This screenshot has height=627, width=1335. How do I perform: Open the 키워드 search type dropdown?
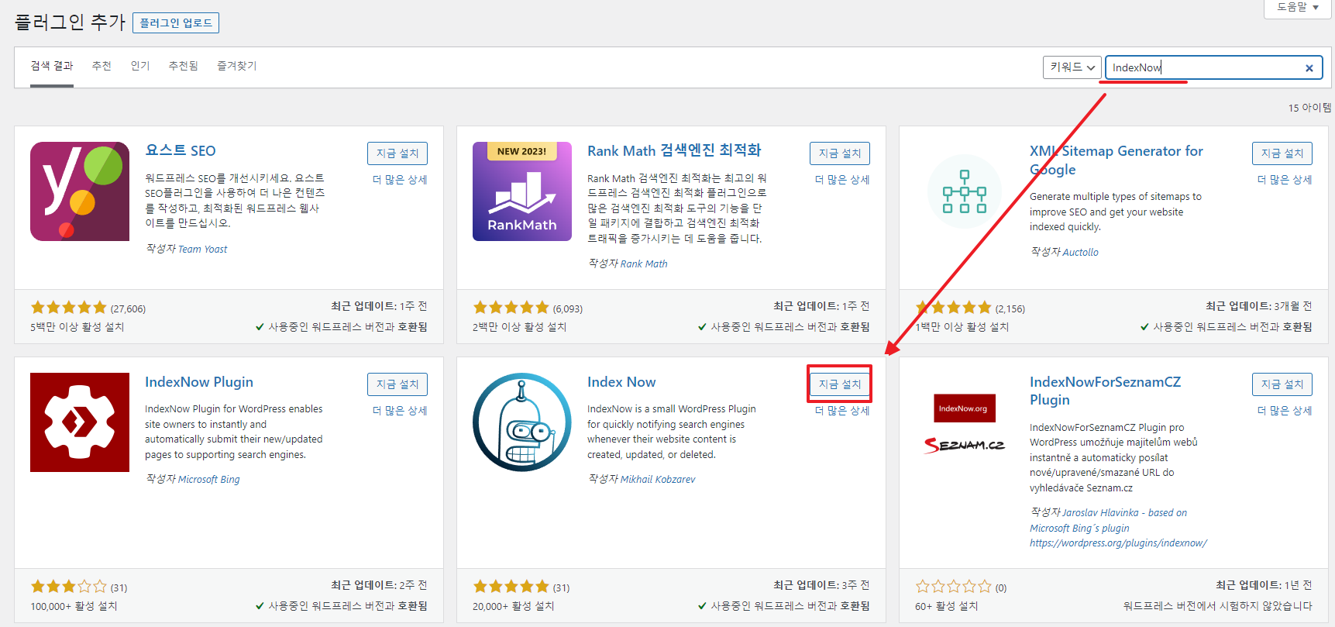click(x=1072, y=67)
